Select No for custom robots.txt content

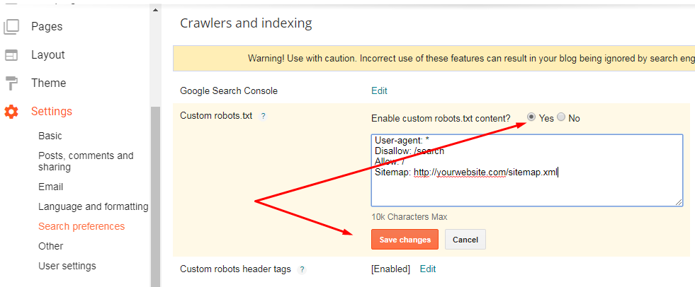pos(561,117)
